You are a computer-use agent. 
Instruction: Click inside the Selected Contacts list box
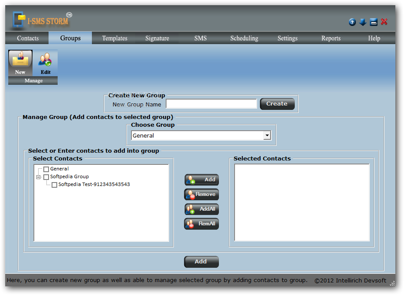point(302,202)
